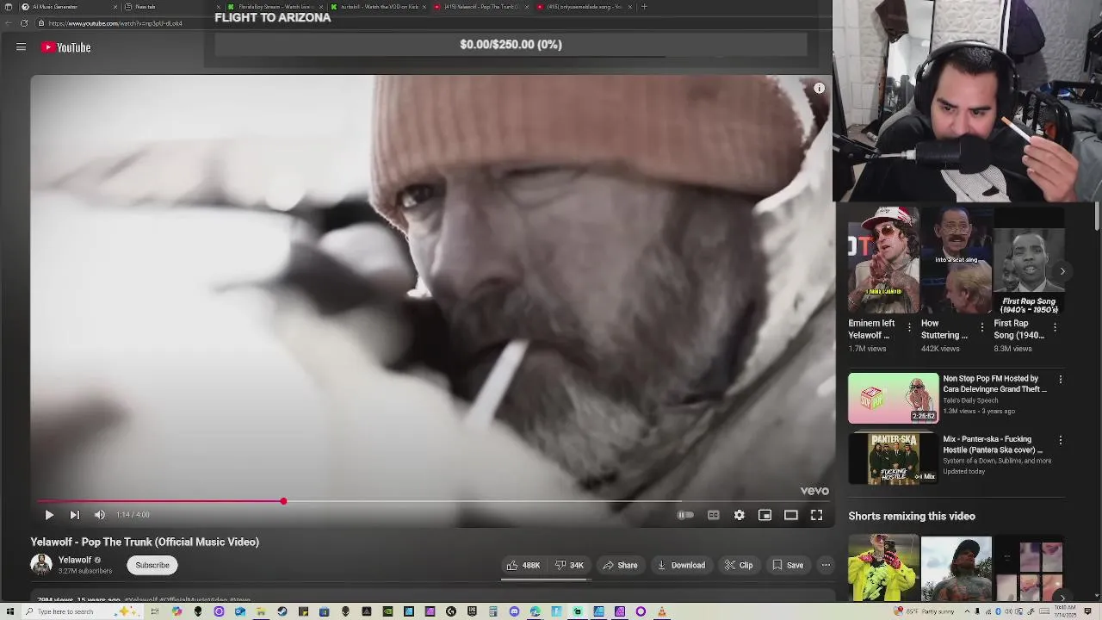The height and width of the screenshot is (620, 1102).
Task: Select the Yelawolf Pop The Trunk tab
Action: tap(480, 7)
